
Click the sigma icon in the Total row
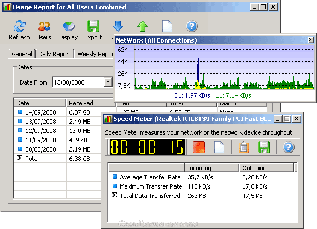coord(20,158)
